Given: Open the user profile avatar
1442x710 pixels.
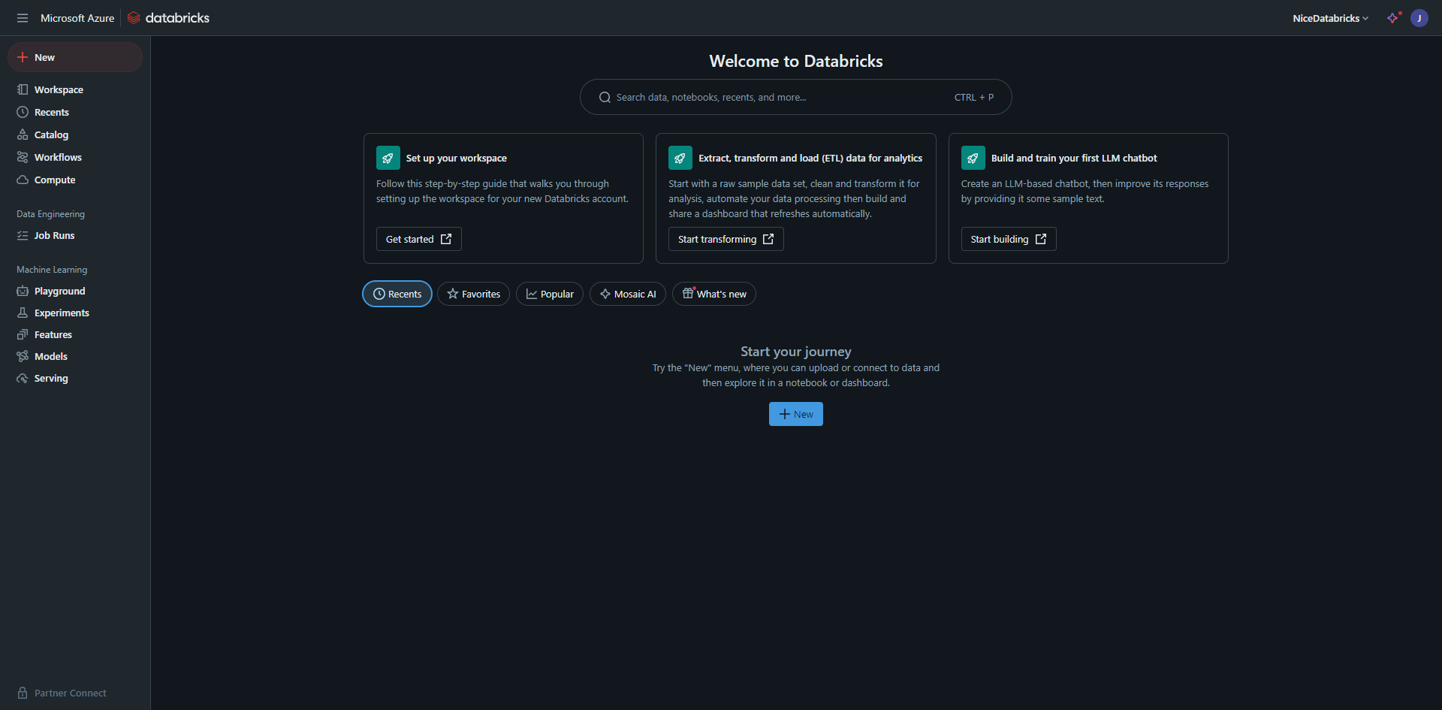Looking at the screenshot, I should coord(1419,18).
